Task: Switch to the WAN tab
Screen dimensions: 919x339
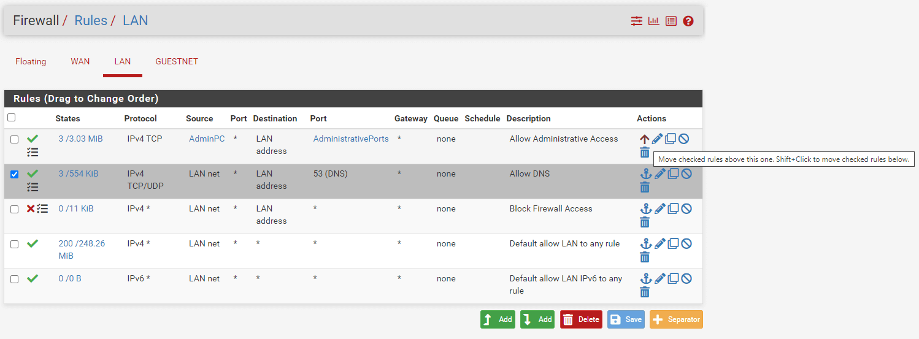Action: click(80, 62)
